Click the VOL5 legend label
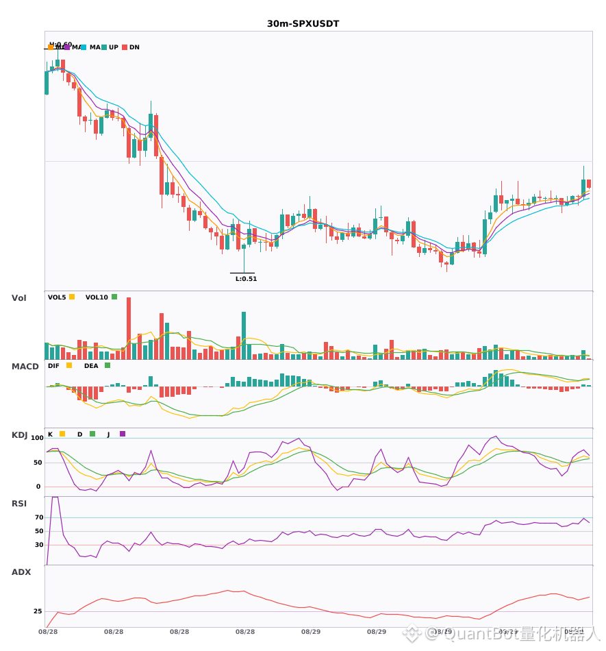Screen dimensions: 606x651 [57, 297]
